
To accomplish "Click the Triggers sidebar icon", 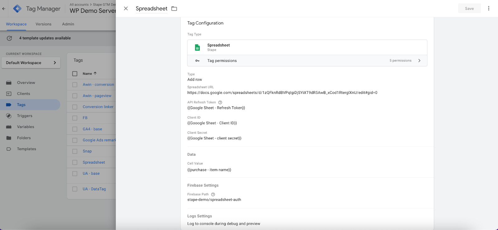I will click(9, 116).
